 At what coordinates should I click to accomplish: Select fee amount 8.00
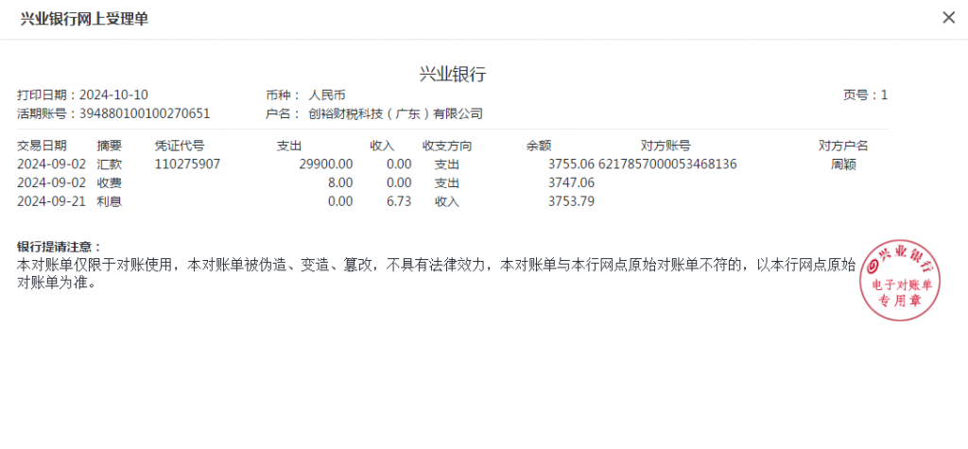pos(340,183)
